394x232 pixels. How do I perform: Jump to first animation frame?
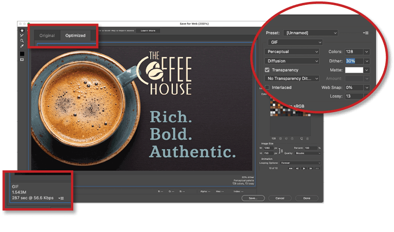click(x=291, y=168)
